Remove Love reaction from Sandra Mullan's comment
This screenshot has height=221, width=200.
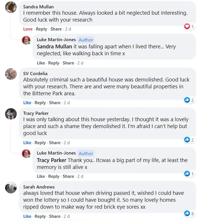point(28,29)
